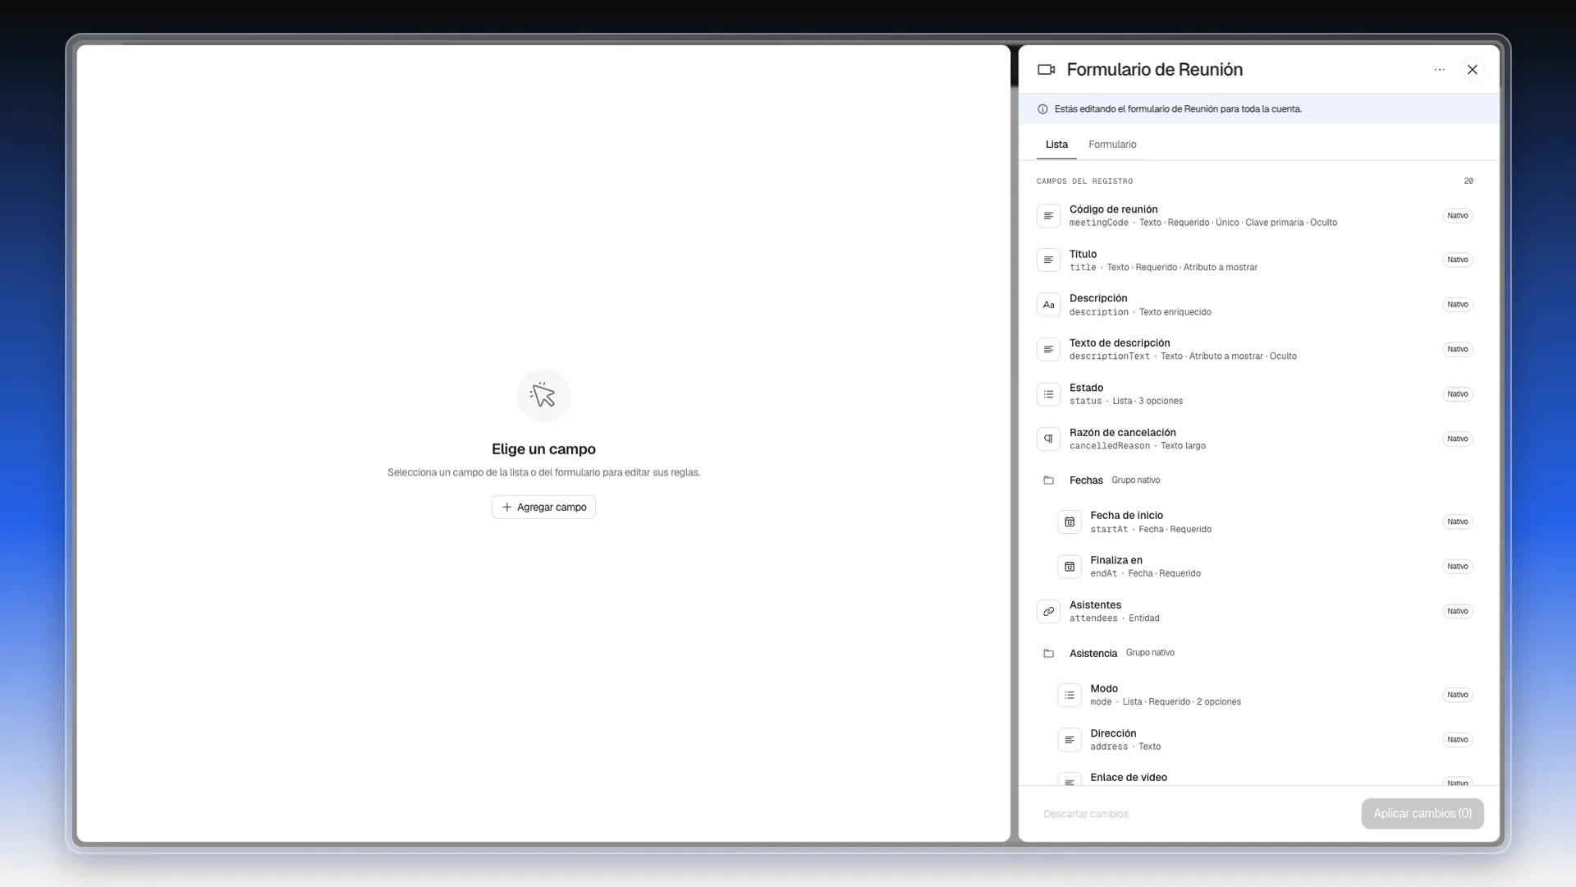Click the Nativo badge on Asistentes row

pyautogui.click(x=1457, y=612)
